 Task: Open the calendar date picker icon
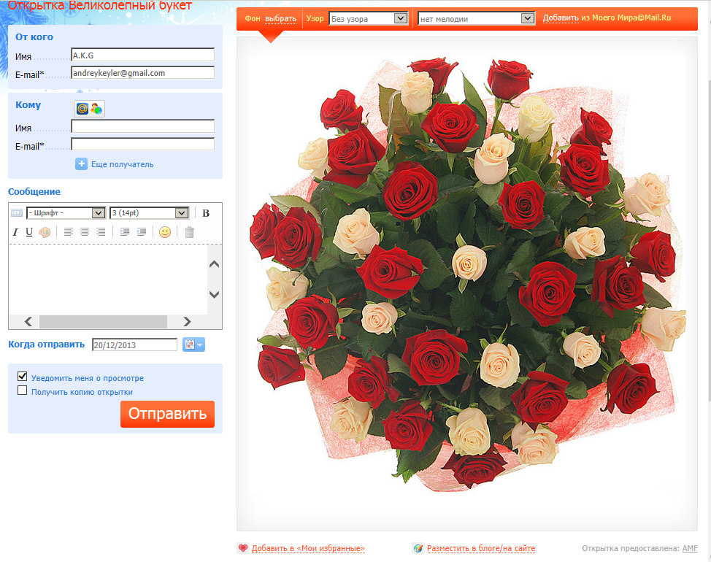pyautogui.click(x=193, y=345)
